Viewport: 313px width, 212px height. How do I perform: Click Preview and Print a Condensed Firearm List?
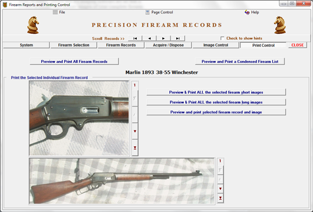(x=240, y=61)
